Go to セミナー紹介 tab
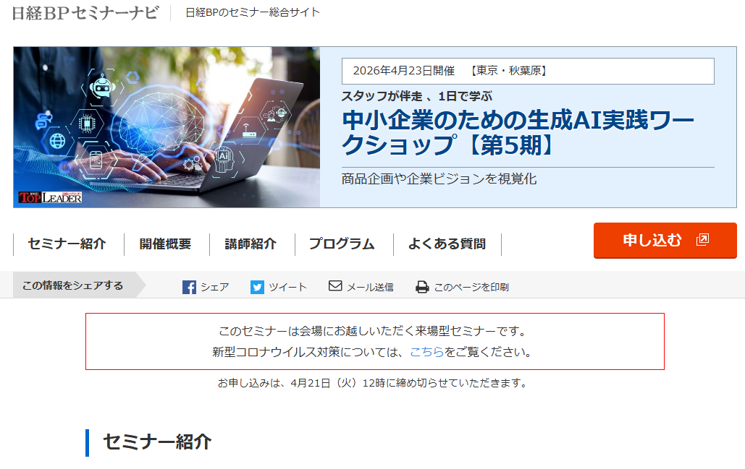This screenshot has width=745, height=469. tap(67, 244)
